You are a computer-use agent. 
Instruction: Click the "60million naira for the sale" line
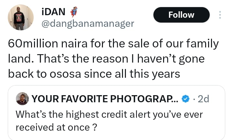(x=113, y=44)
